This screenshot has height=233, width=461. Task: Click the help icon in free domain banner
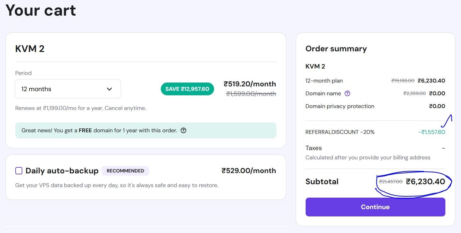(x=183, y=130)
